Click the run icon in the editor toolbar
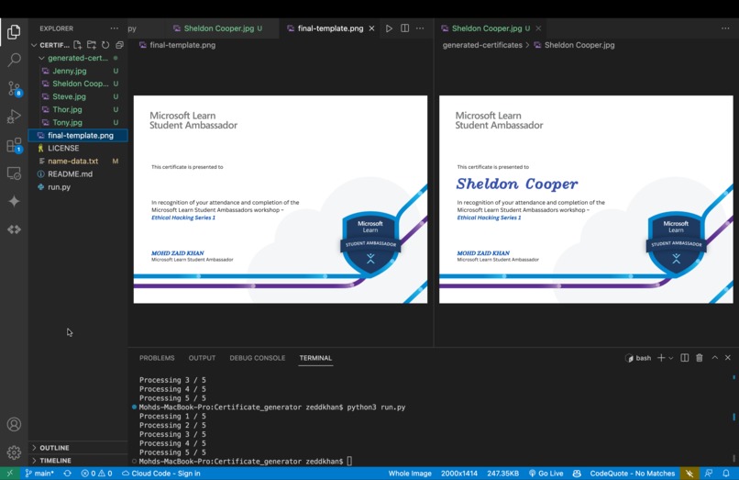Screen dimensions: 739x480 pyautogui.click(x=389, y=28)
